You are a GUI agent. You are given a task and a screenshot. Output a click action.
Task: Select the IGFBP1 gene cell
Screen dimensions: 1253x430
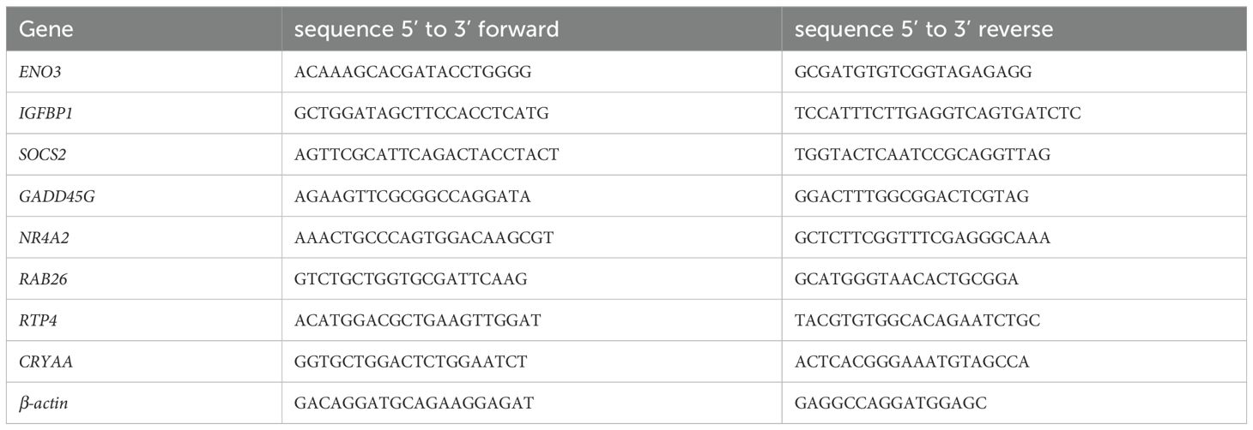[x=45, y=114]
